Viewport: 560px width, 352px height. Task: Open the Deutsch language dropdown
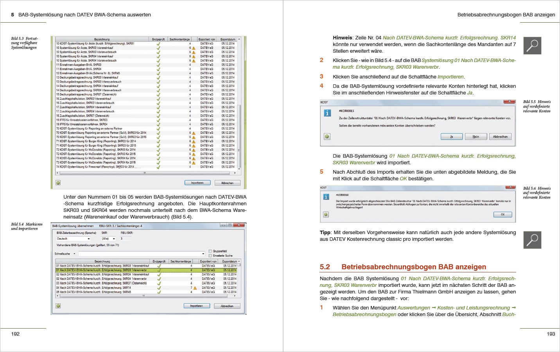(x=74, y=239)
